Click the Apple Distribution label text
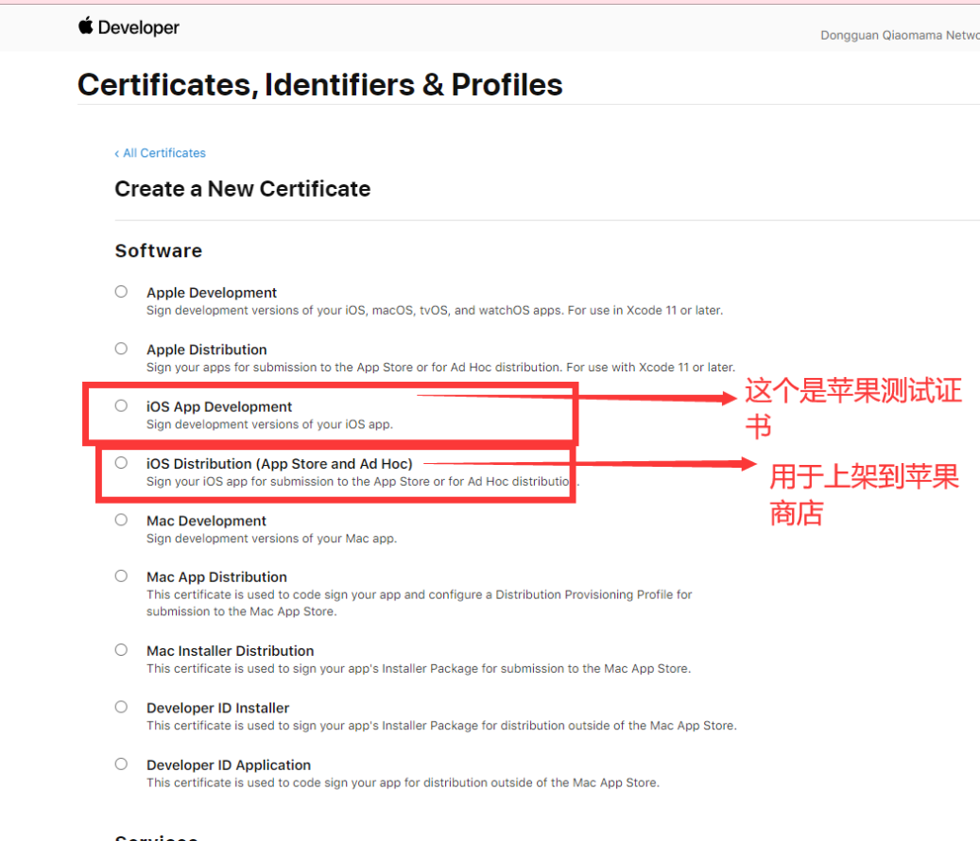This screenshot has height=841, width=980. click(x=206, y=350)
